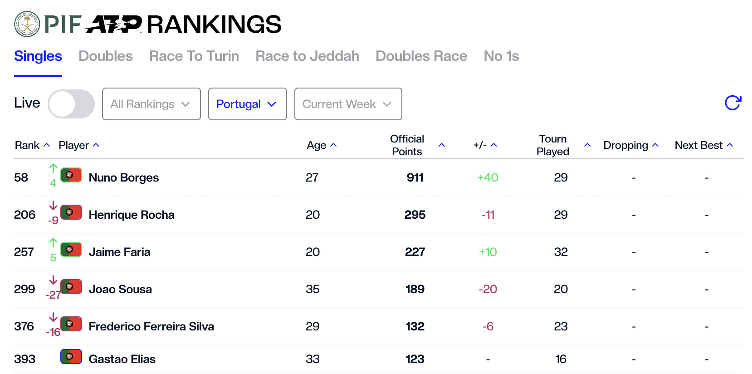752x374 pixels.
Task: Click the refresh rankings icon
Action: pos(732,103)
